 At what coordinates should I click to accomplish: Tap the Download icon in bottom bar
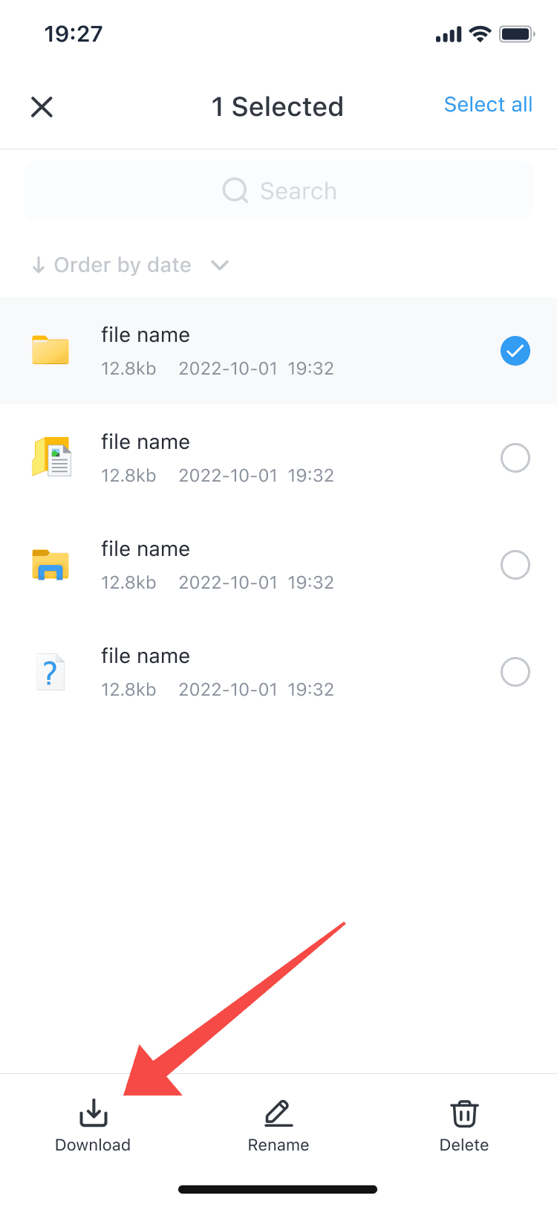click(x=94, y=1113)
